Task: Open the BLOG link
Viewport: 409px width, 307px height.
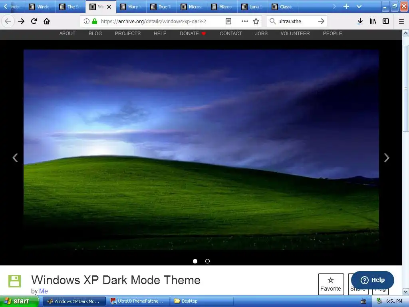Action: point(95,34)
